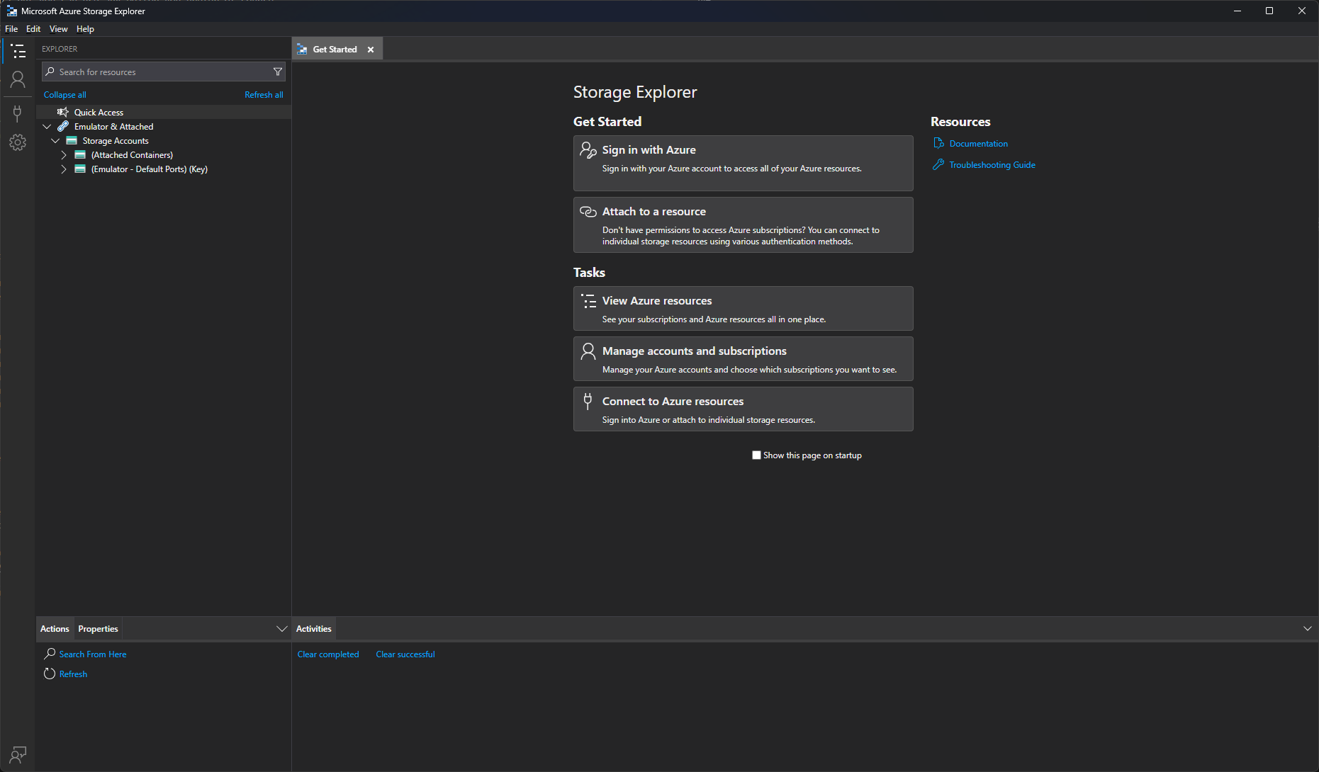
Task: Open Account Management person icon in sidebar
Action: coord(18,79)
